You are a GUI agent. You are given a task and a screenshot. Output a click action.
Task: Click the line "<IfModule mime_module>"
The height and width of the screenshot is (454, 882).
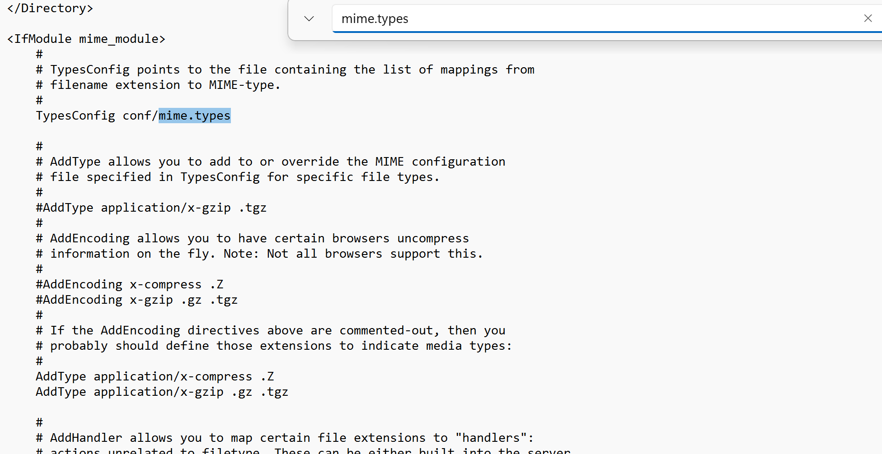point(86,39)
